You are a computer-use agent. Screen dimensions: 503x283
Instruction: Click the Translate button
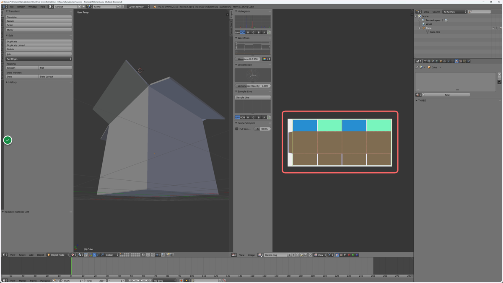(39, 17)
